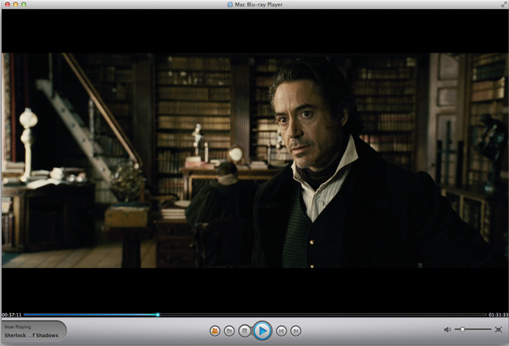Stop playback with the stop button
The image size is (509, 346).
point(244,331)
